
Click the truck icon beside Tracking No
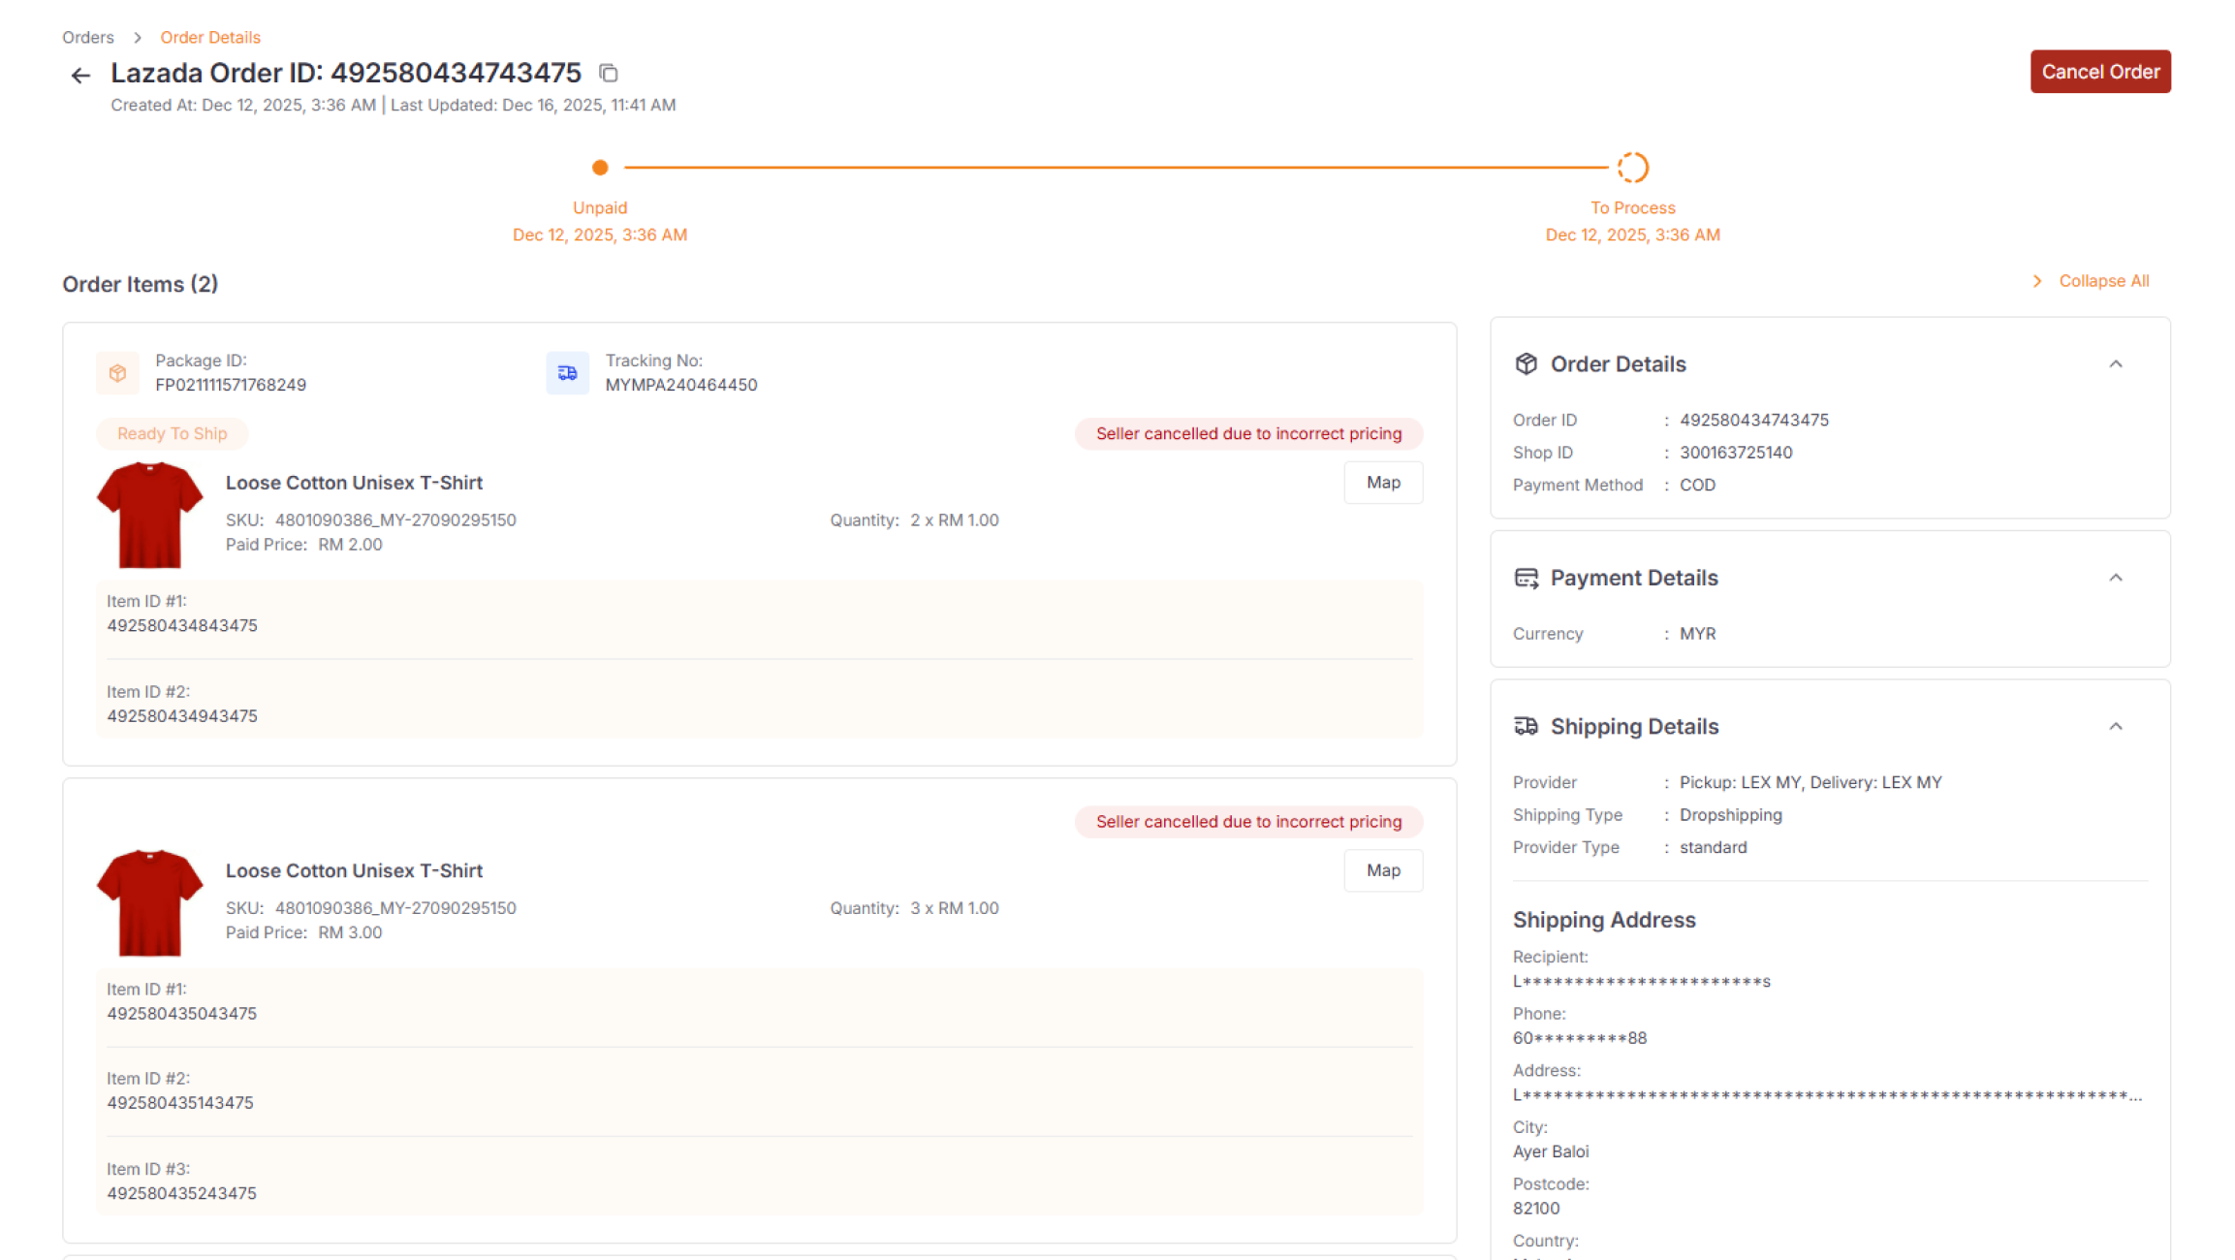click(568, 372)
